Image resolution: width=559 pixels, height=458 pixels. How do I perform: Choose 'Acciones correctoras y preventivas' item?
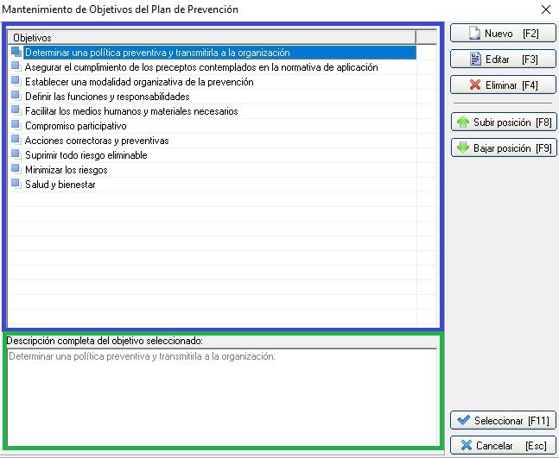[96, 141]
